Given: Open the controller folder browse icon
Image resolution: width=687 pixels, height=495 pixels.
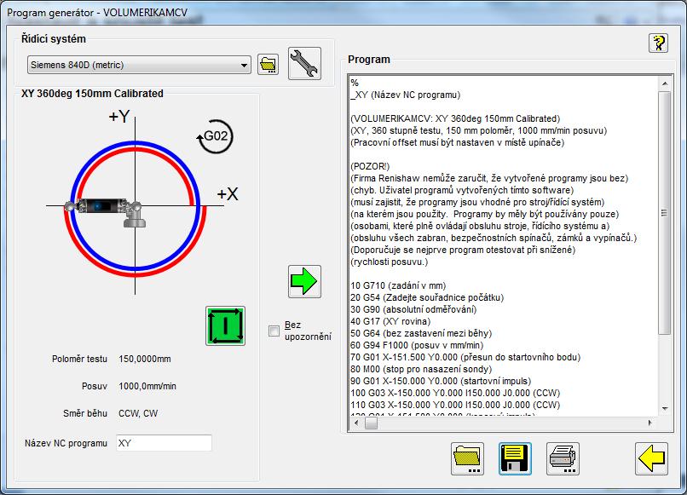Looking at the screenshot, I should [x=268, y=65].
